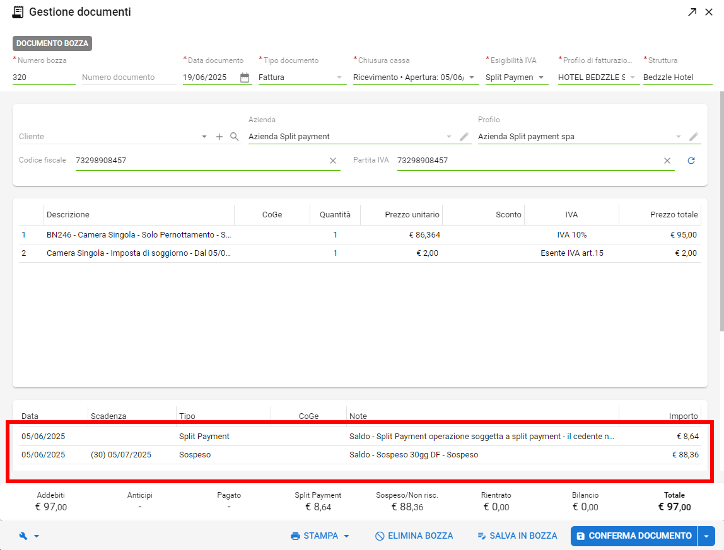Expand the Profilo dropdown
This screenshot has height=550, width=724.
pyautogui.click(x=679, y=137)
